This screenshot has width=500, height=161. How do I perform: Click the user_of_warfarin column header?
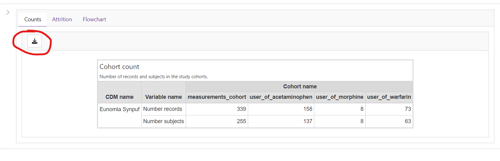389,97
